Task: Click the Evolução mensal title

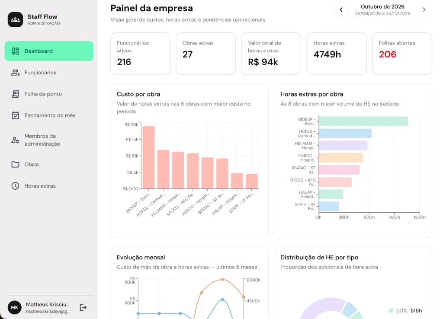Action: pos(141,258)
